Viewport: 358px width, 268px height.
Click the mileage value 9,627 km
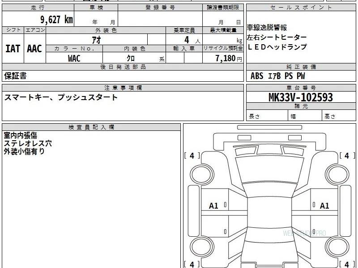click(57, 19)
